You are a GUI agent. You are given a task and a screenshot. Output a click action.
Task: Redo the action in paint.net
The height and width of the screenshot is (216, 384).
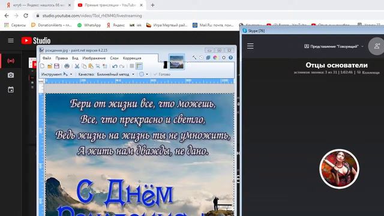(122, 66)
